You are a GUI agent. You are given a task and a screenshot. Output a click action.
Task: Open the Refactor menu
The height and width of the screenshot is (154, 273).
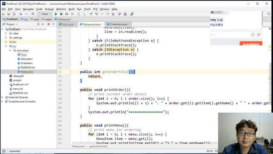(61, 9)
